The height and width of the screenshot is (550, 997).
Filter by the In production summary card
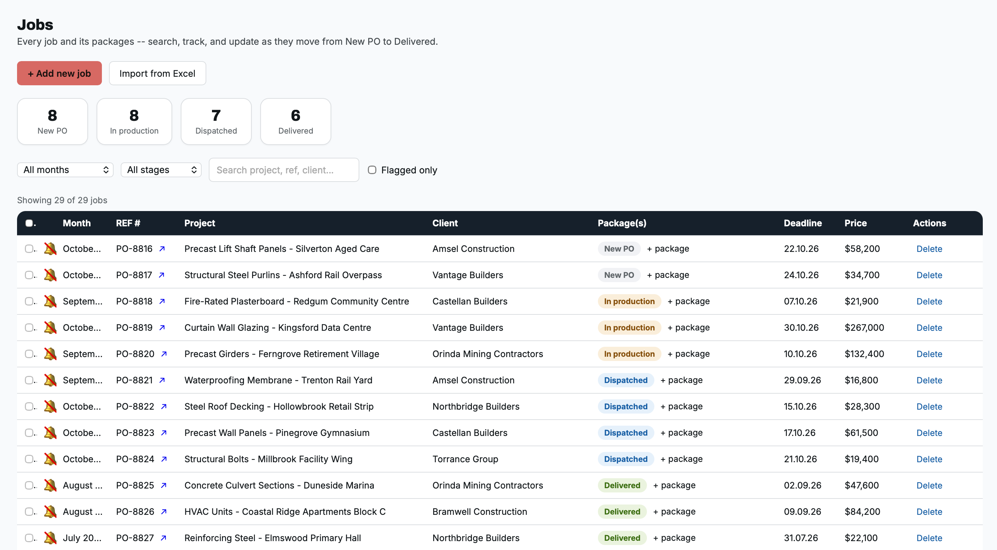[134, 122]
